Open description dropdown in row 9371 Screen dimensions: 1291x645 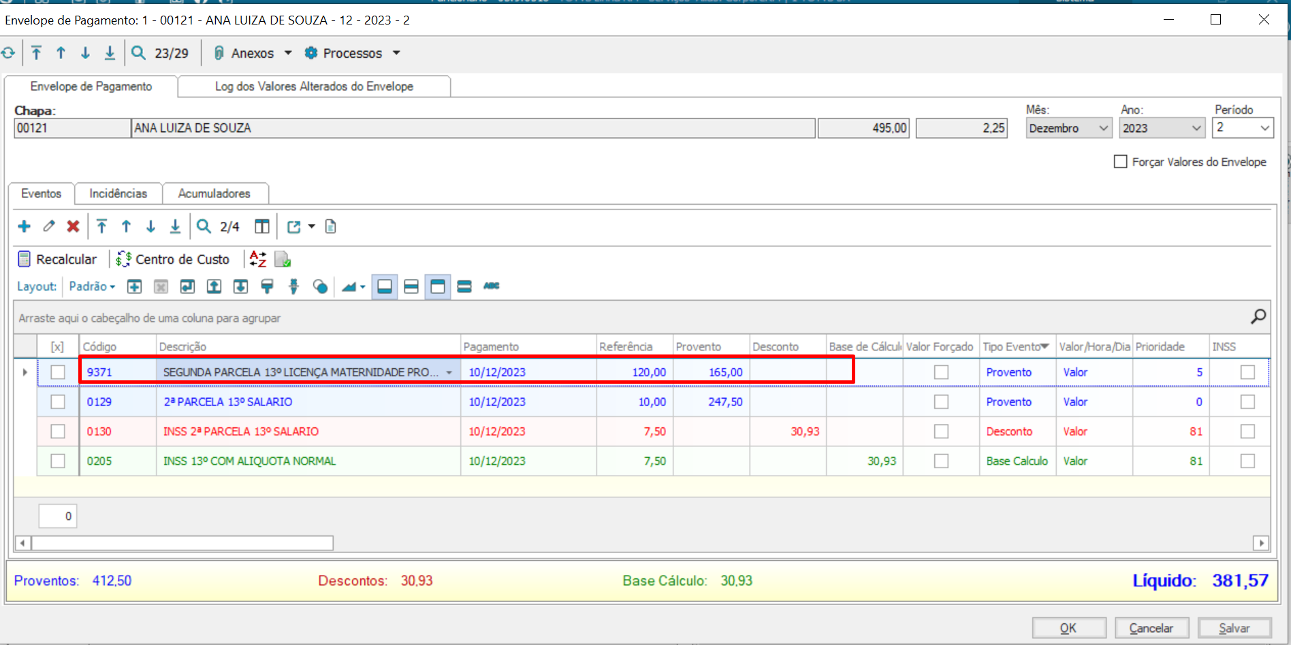pos(449,372)
